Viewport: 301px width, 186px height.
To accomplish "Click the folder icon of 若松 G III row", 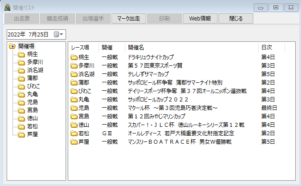I will (x=74, y=133).
